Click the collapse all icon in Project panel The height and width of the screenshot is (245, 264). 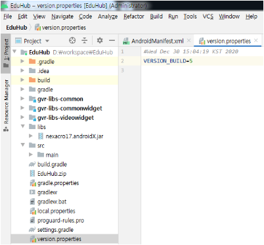pos(84,41)
